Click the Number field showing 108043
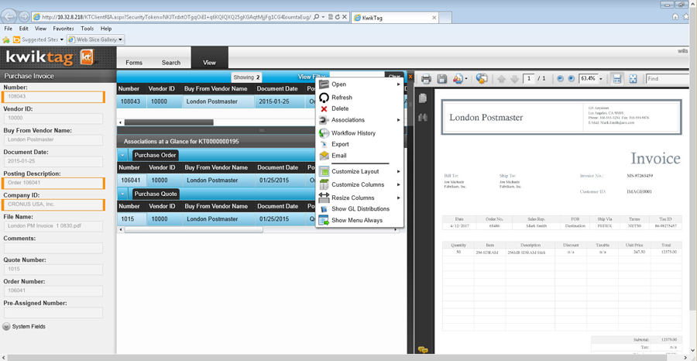Viewport: 697px width, 361px height. (x=53, y=97)
